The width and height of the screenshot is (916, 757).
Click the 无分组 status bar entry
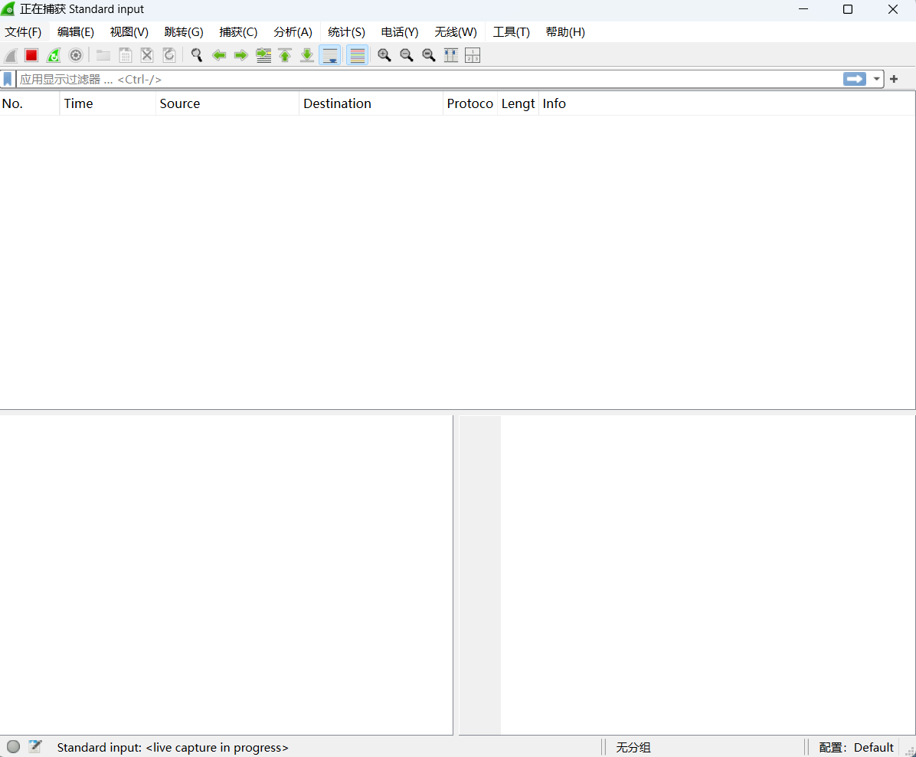[x=633, y=748]
